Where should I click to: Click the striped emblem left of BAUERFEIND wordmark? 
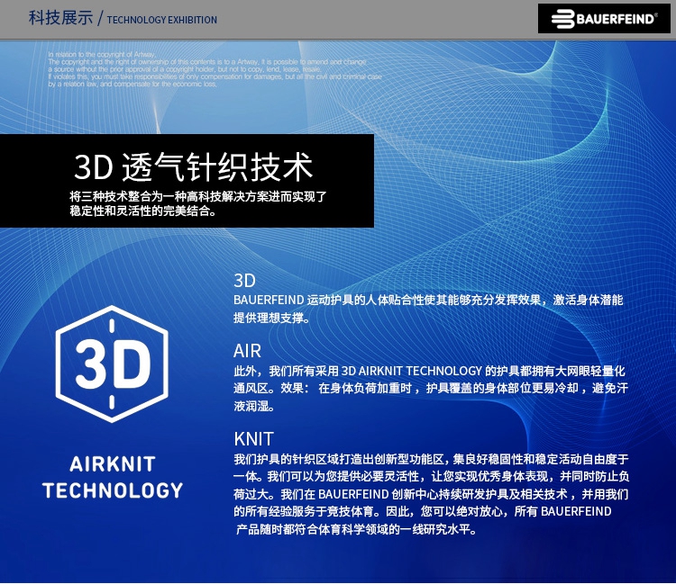pyautogui.click(x=564, y=19)
